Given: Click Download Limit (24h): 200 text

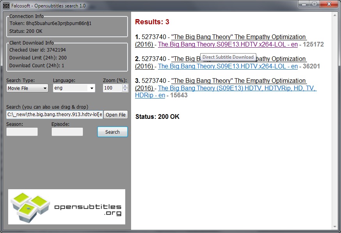Looking at the screenshot, I should [x=38, y=58].
